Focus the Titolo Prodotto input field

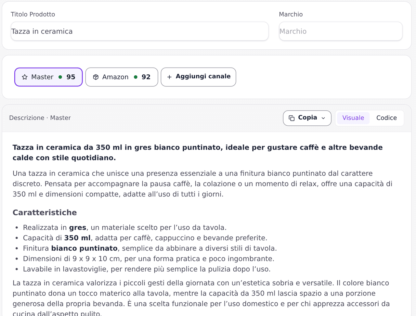(x=140, y=31)
